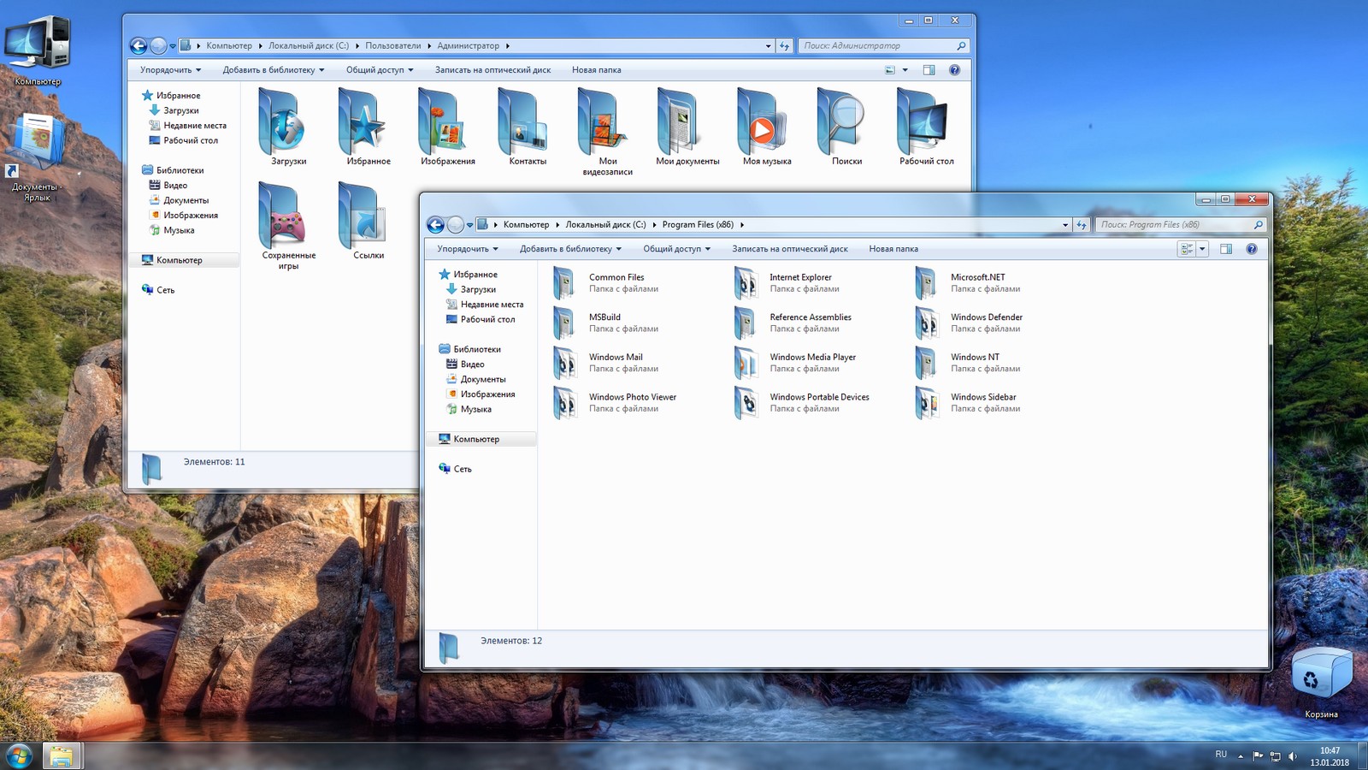This screenshot has height=770, width=1368.
Task: Select the Windows Defender folder
Action: click(986, 317)
